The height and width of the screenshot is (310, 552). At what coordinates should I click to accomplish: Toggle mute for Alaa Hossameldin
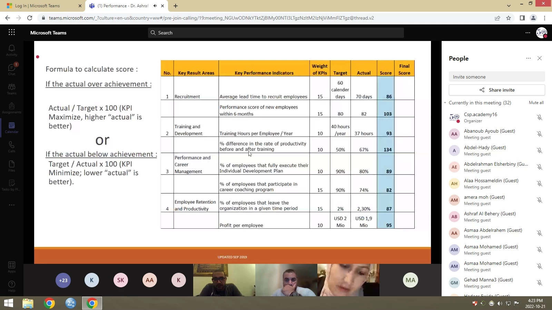click(x=540, y=184)
